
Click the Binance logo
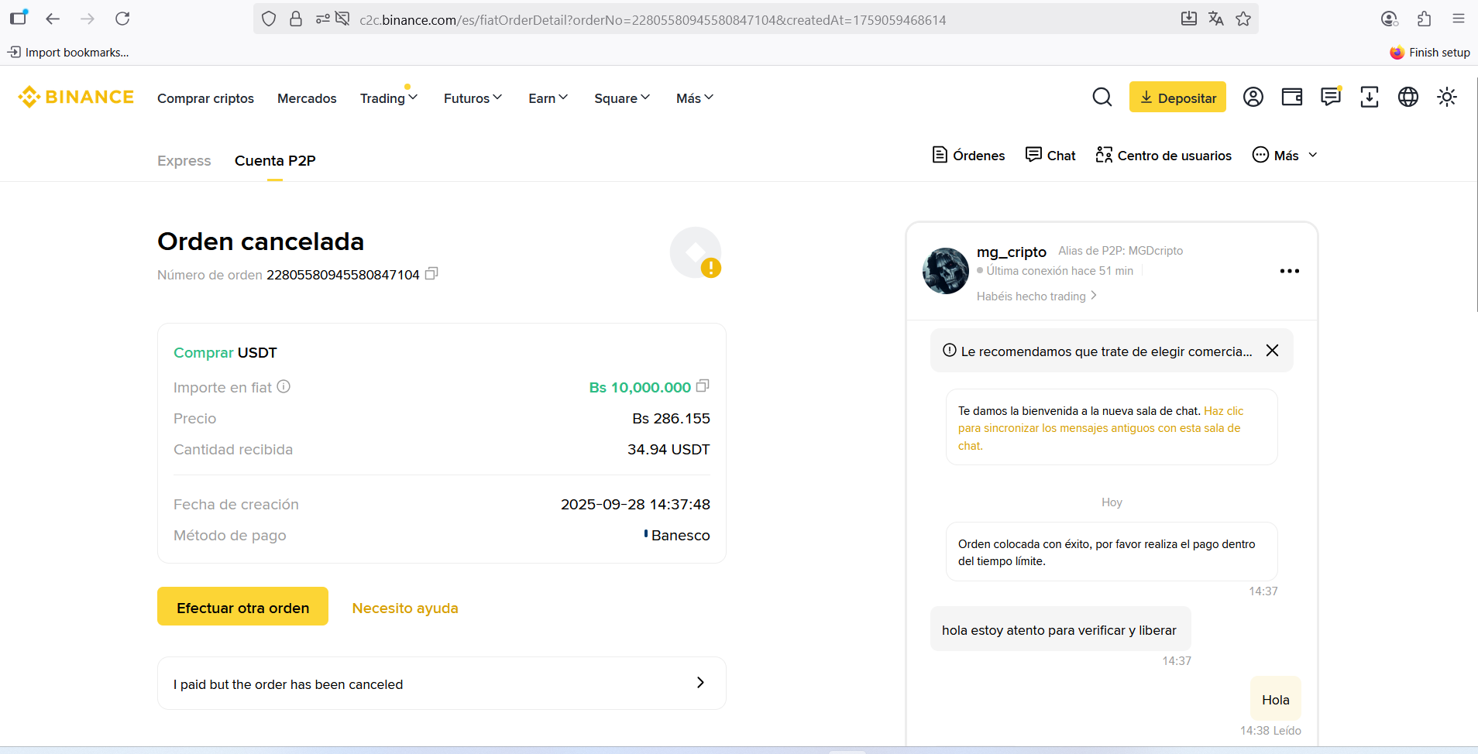point(76,97)
